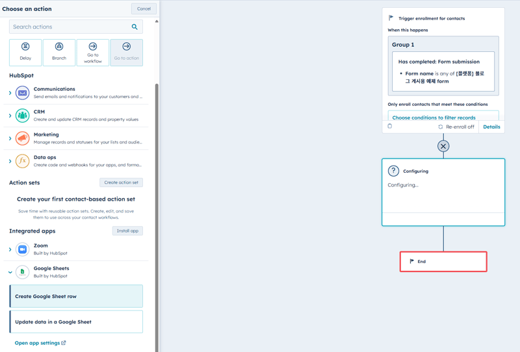Click the Google Sheets app icon
520x352 pixels.
(x=23, y=272)
